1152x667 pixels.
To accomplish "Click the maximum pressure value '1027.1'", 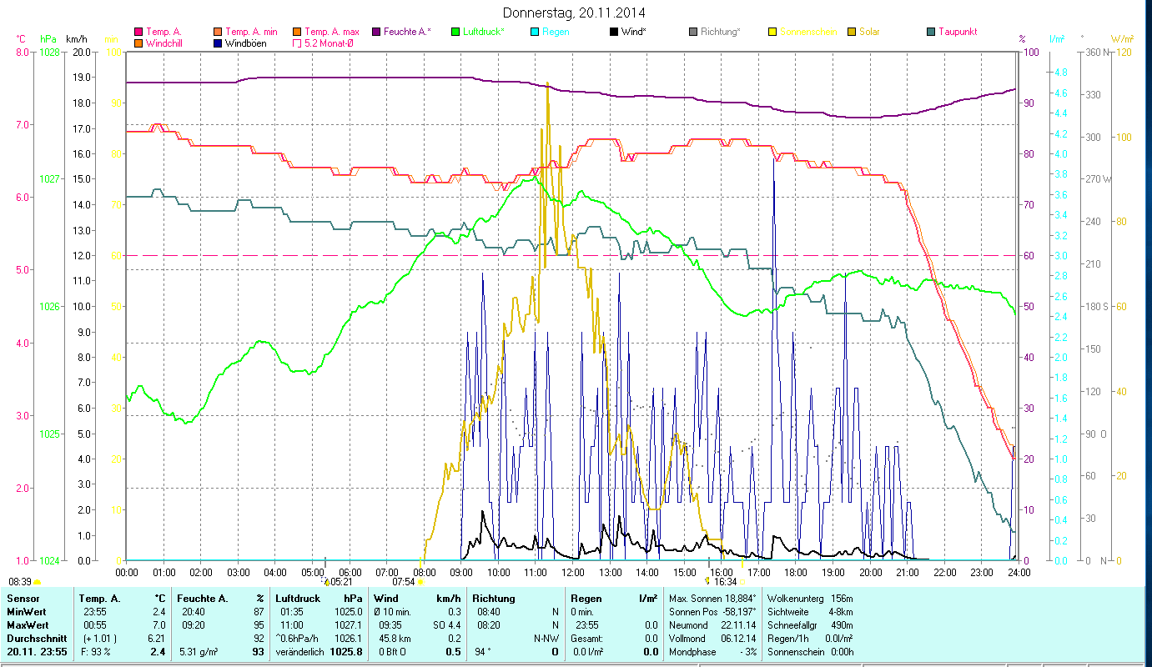I will 350,625.
